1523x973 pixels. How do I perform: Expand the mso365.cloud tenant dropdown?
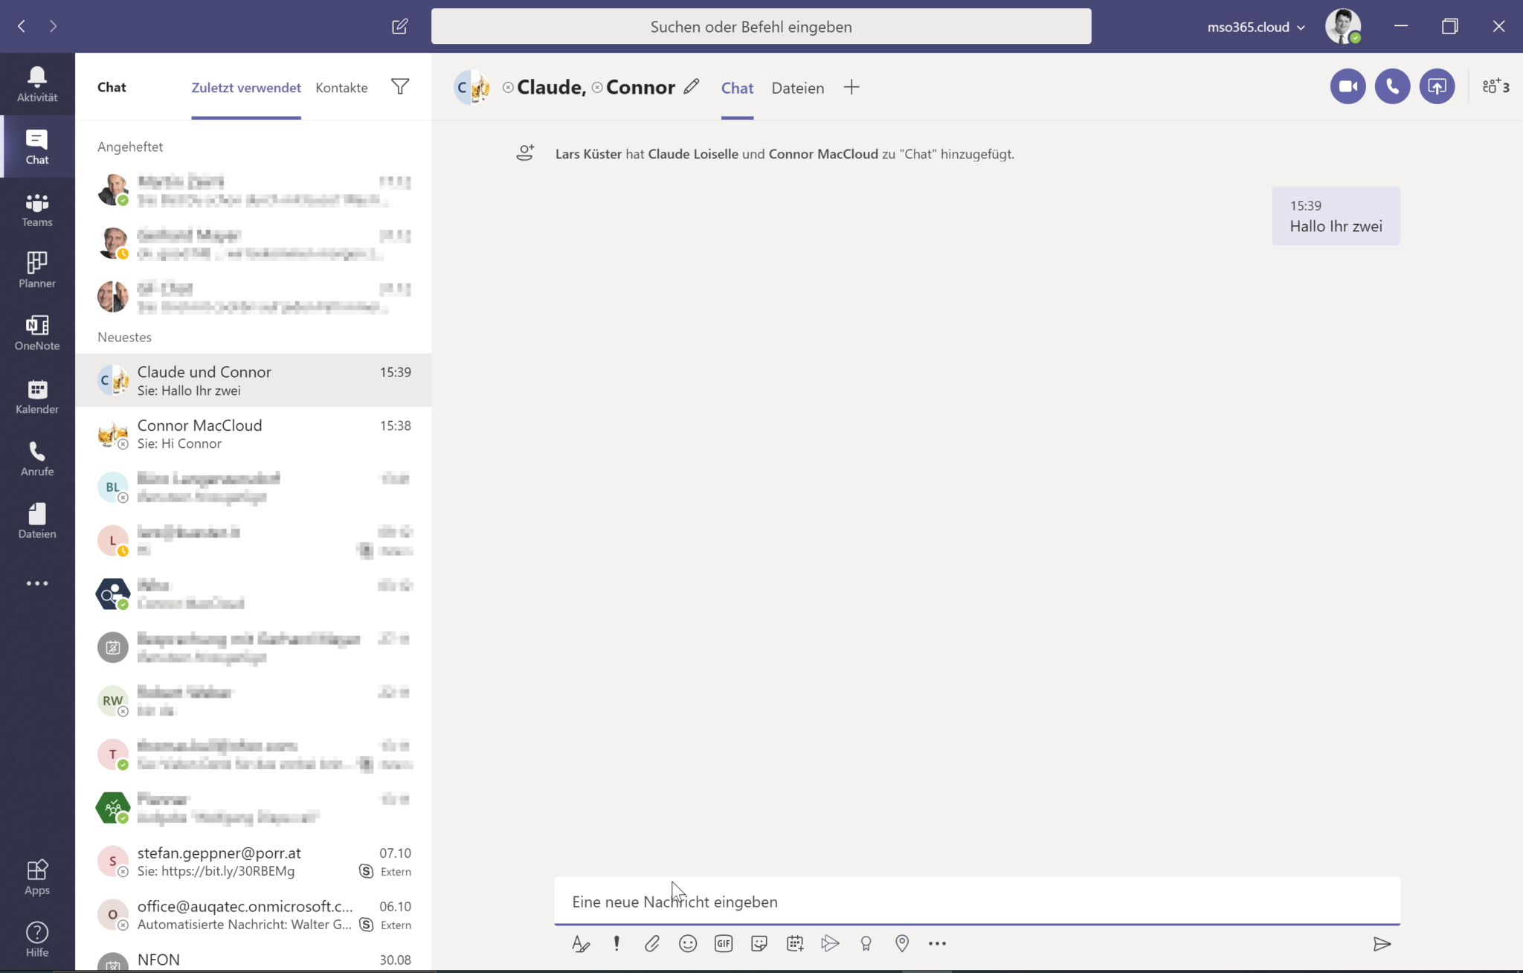[x=1256, y=27]
